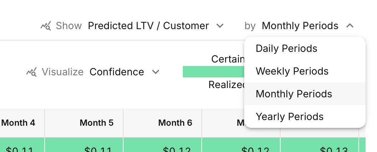Image resolution: width=377 pixels, height=152 pixels.
Task: Click the Monthly Periods dropdown label
Action: [x=300, y=26]
